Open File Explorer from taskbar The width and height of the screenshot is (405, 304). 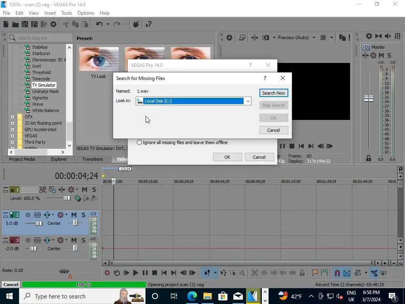coord(207,296)
